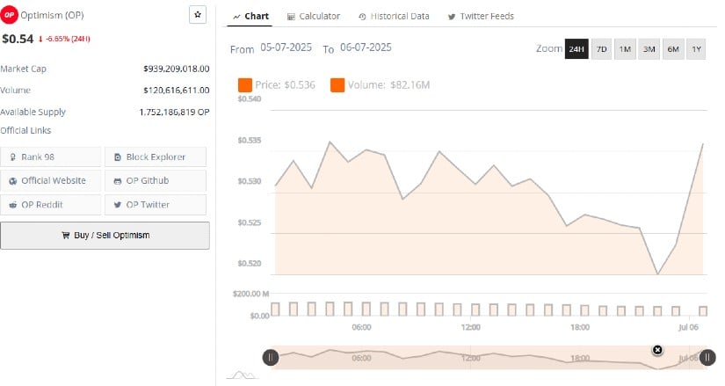Click the Jul 06 axis label
This screenshot has height=386, width=725.
[688, 327]
